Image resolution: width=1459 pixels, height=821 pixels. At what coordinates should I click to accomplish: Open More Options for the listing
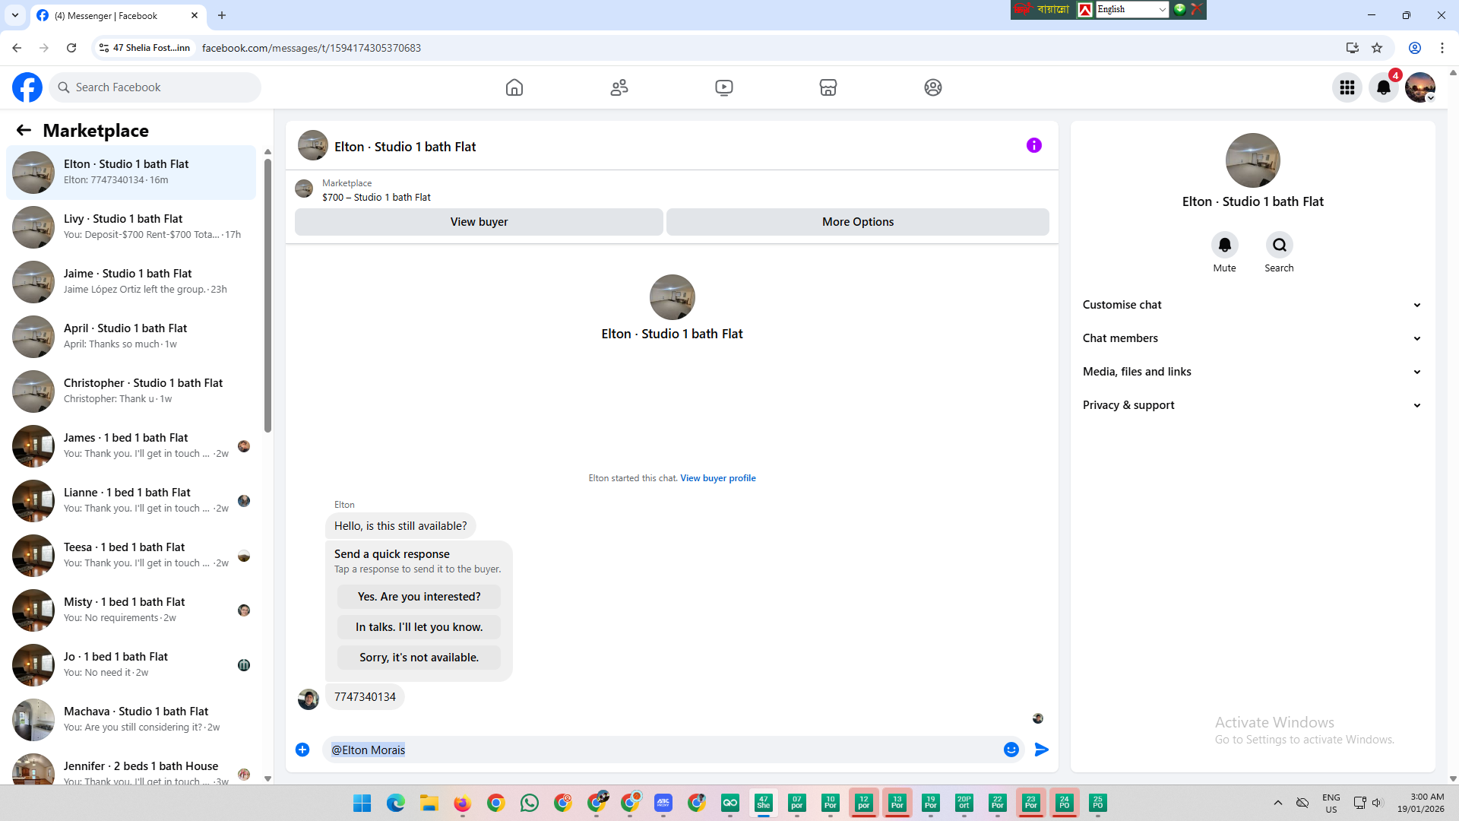click(x=858, y=222)
